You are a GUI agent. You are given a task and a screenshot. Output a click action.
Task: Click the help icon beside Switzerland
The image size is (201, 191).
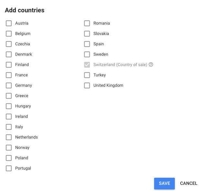151,65
